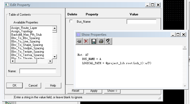Screen dimensions: 190x104
Task: Click the red X close icon in toolbar
Action: (86, 41)
